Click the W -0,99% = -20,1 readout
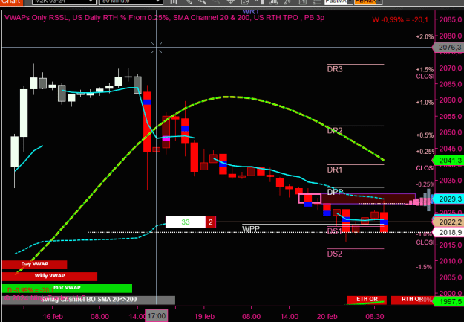Screen dimensions: 464x322 400,19
